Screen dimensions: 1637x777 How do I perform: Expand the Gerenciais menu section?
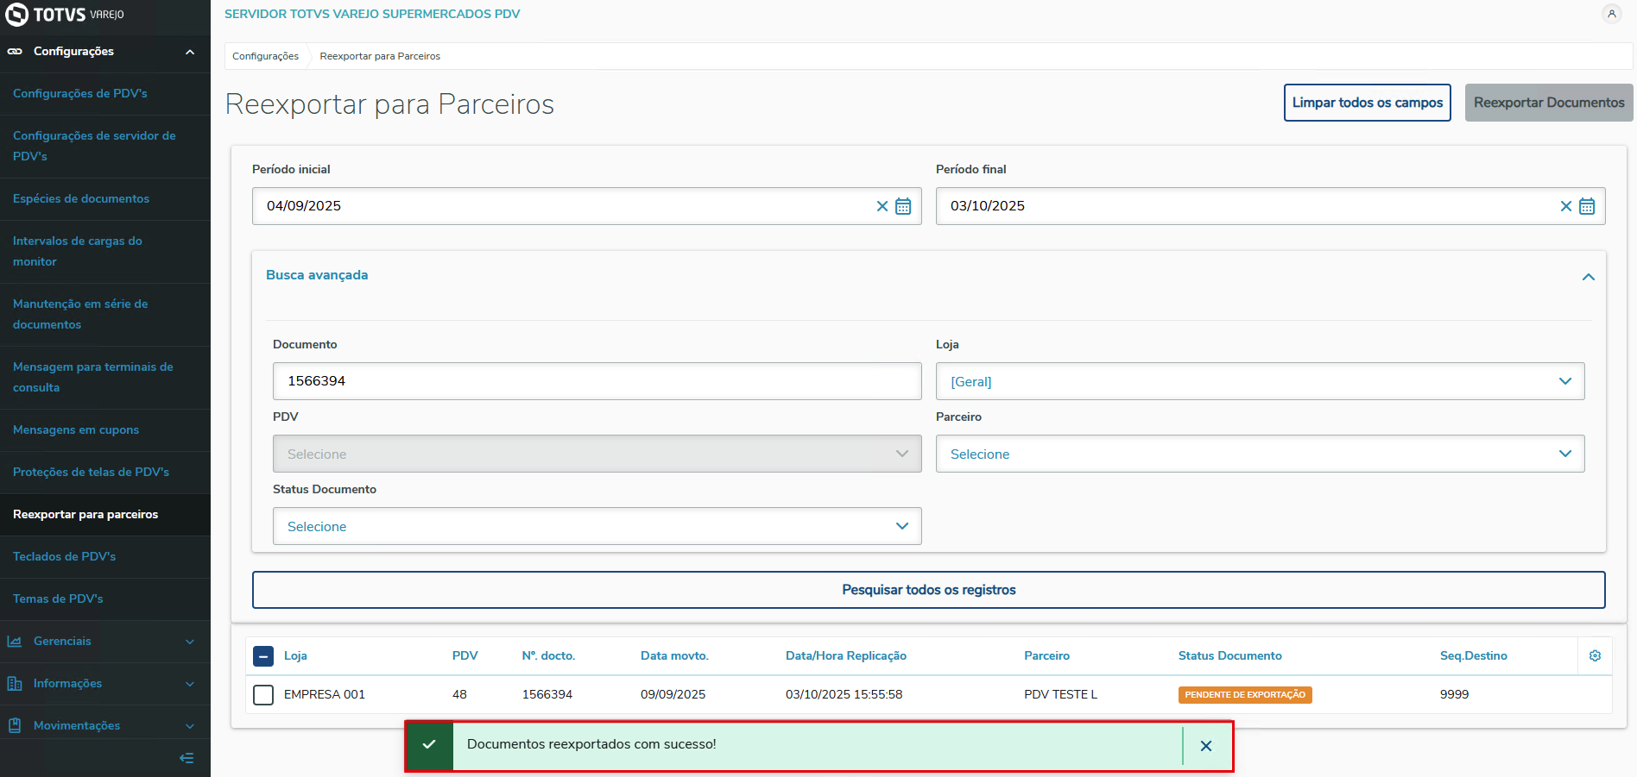(x=190, y=642)
